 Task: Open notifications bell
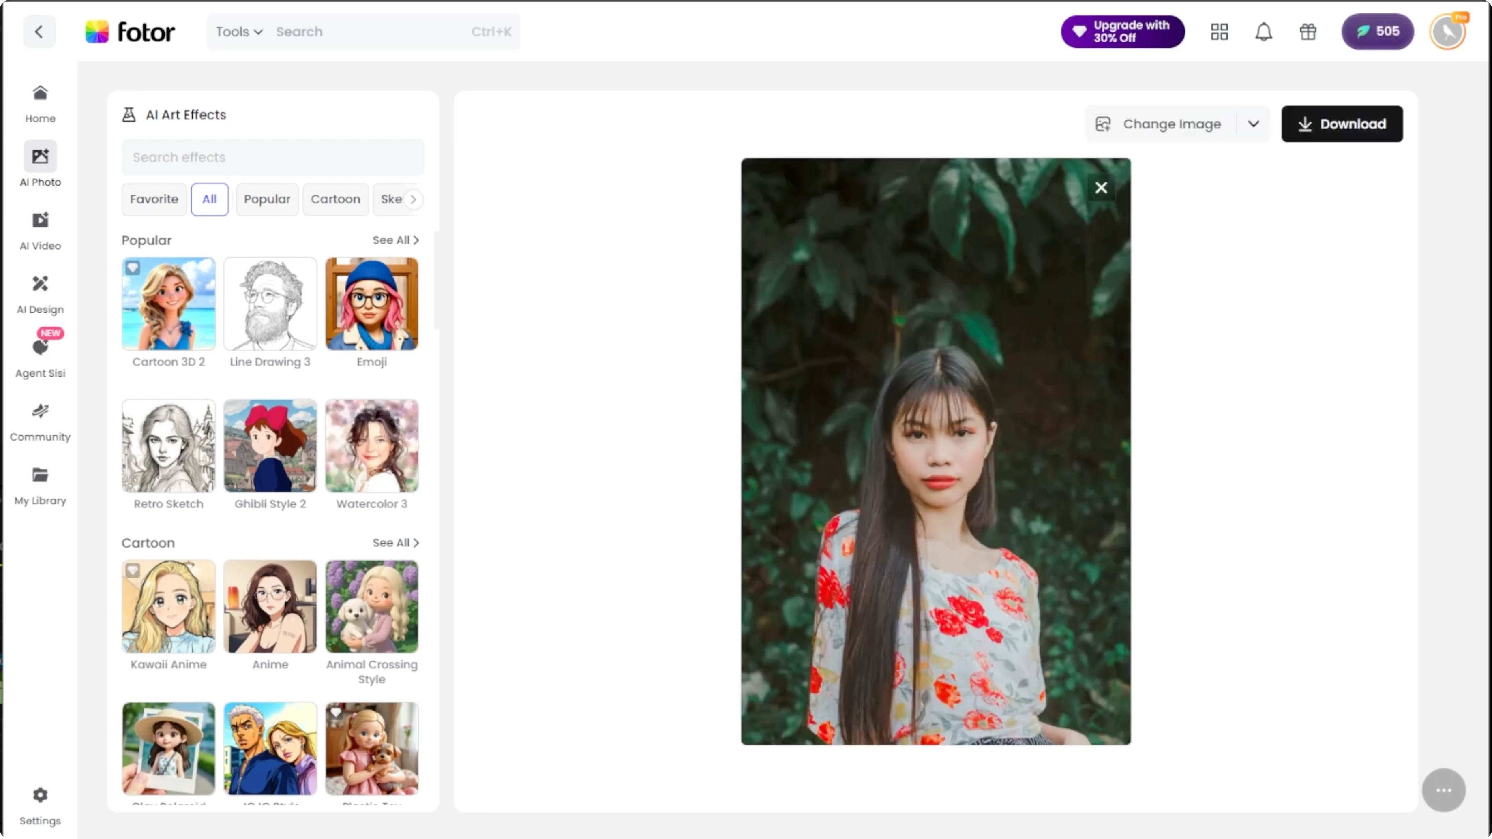(x=1263, y=31)
